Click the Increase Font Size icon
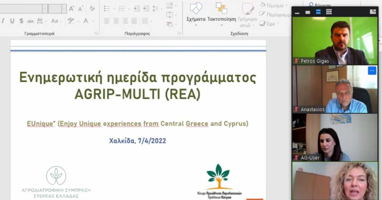 [x=72, y=9]
